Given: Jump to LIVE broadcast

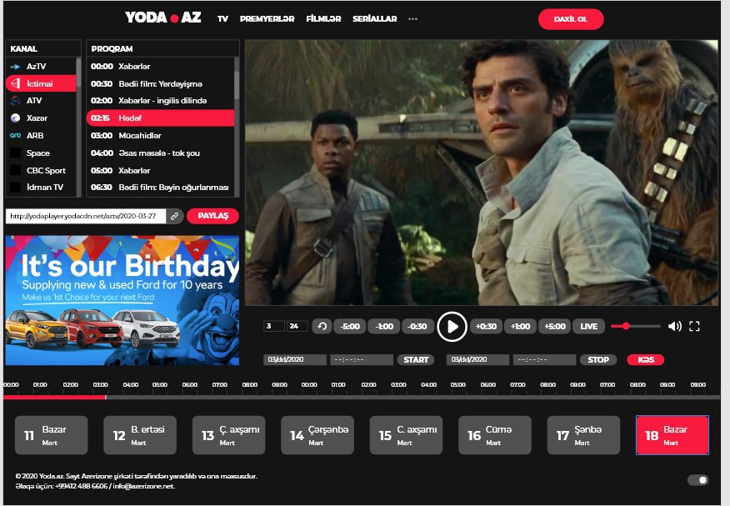Looking at the screenshot, I should (x=588, y=326).
